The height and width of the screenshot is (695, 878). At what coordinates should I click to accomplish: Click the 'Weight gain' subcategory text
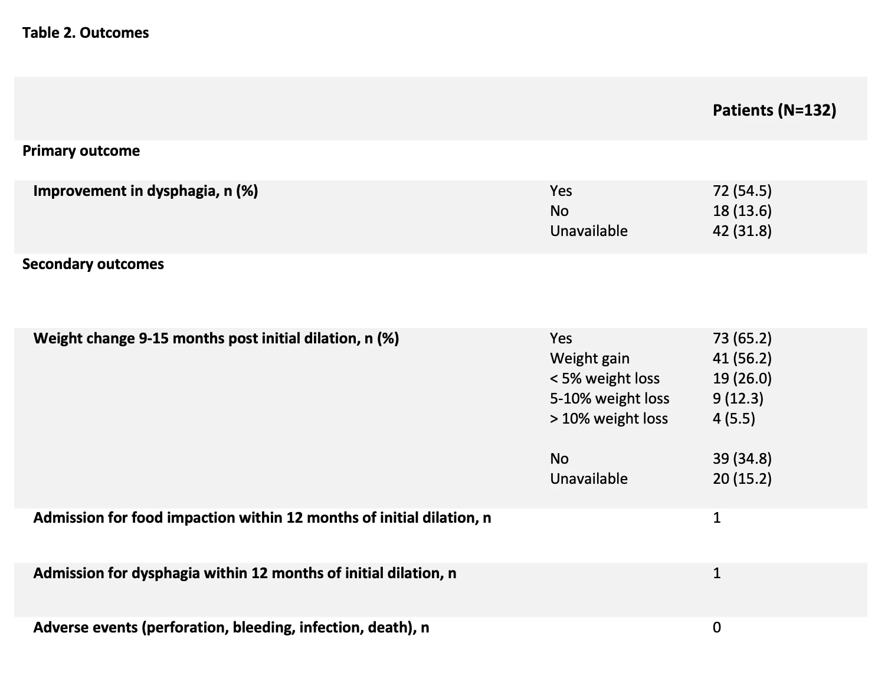589,359
